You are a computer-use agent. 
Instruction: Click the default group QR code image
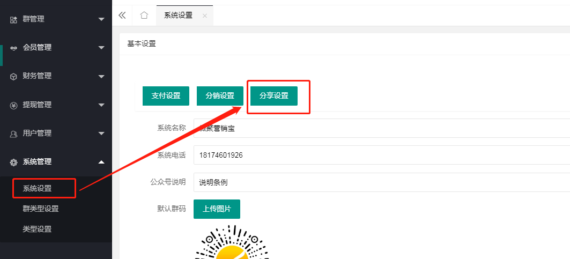pyautogui.click(x=232, y=242)
